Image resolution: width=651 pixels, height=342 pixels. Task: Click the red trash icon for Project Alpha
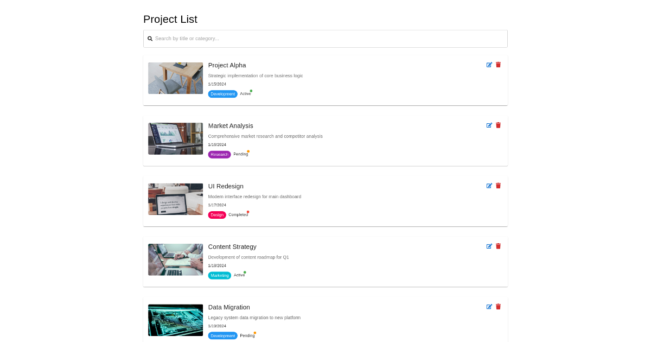(498, 65)
